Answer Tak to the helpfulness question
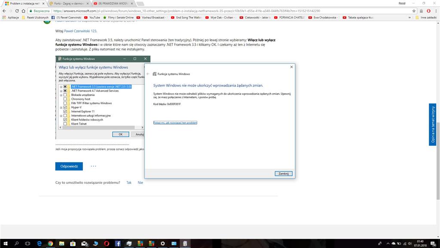This screenshot has height=248, width=440. [129, 183]
